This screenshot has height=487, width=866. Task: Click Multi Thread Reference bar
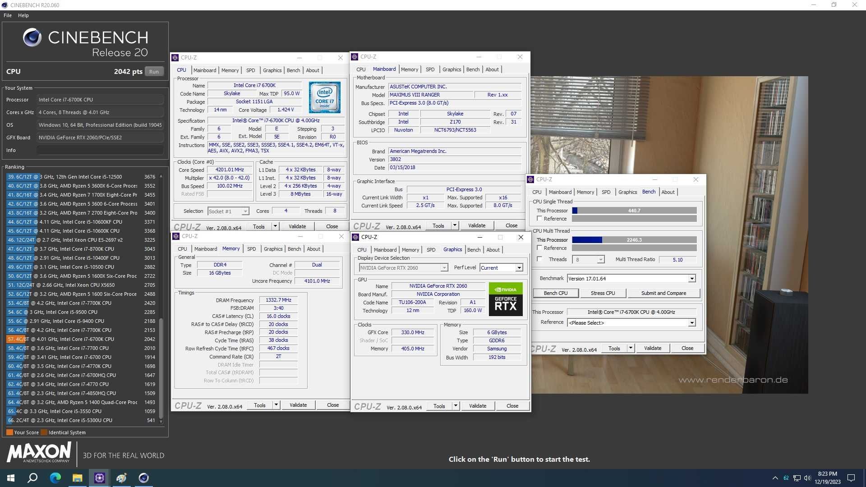click(634, 248)
